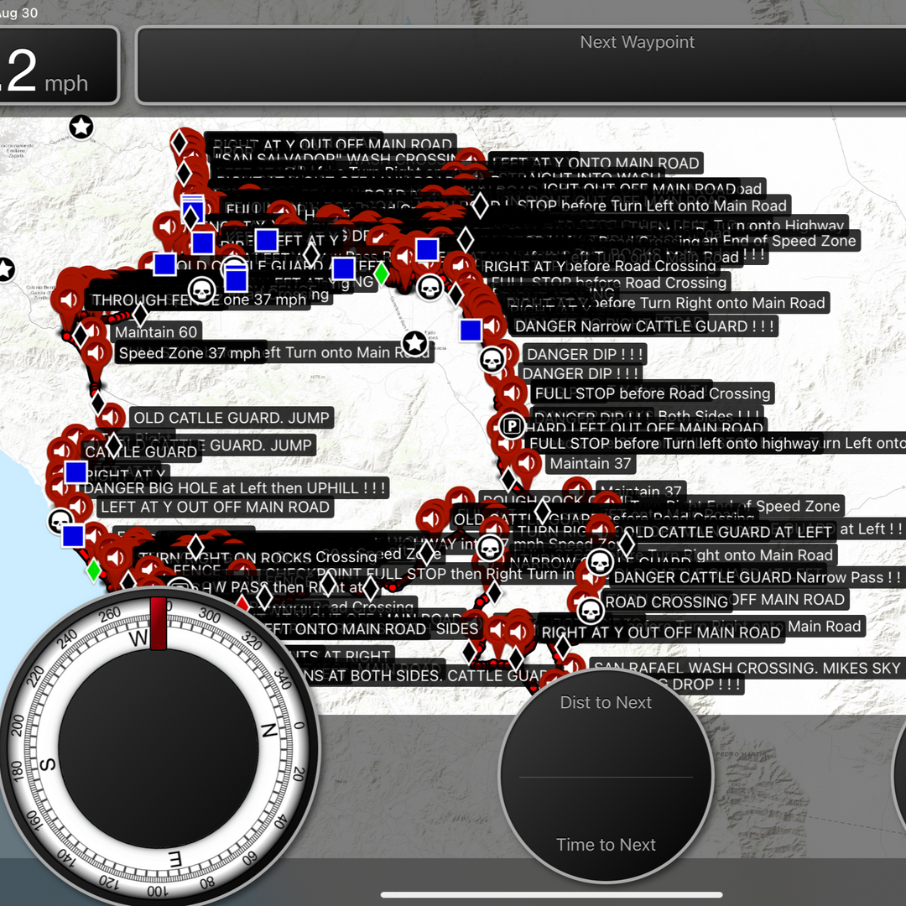Select the LEFT AT Y ONTO MAIN ROAD label
The image size is (906, 906).
tap(596, 164)
